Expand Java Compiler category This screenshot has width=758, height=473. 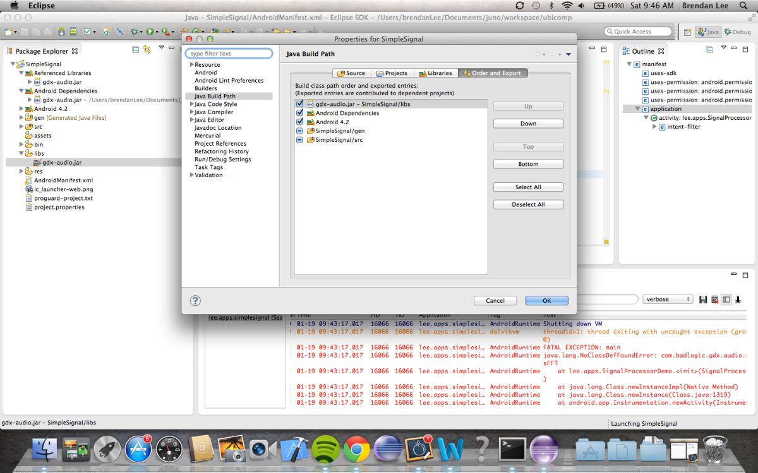[x=191, y=112]
